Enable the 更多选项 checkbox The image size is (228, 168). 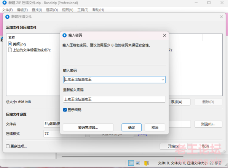pyautogui.click(x=8, y=146)
